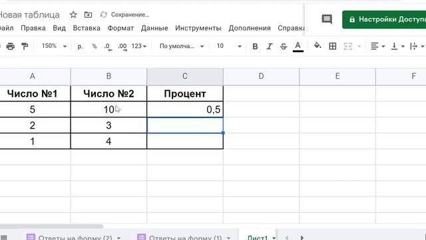
Task: Open text wrapping dropdown
Action: pos(417,46)
